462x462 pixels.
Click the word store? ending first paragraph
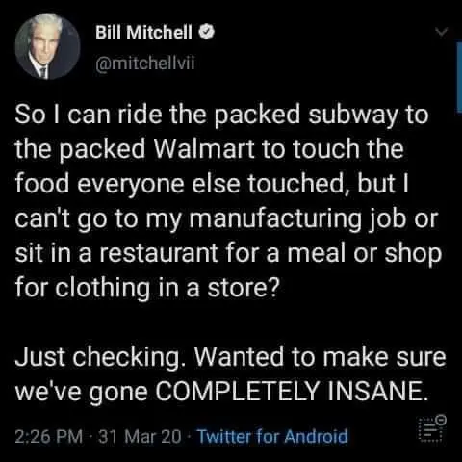[x=242, y=289]
